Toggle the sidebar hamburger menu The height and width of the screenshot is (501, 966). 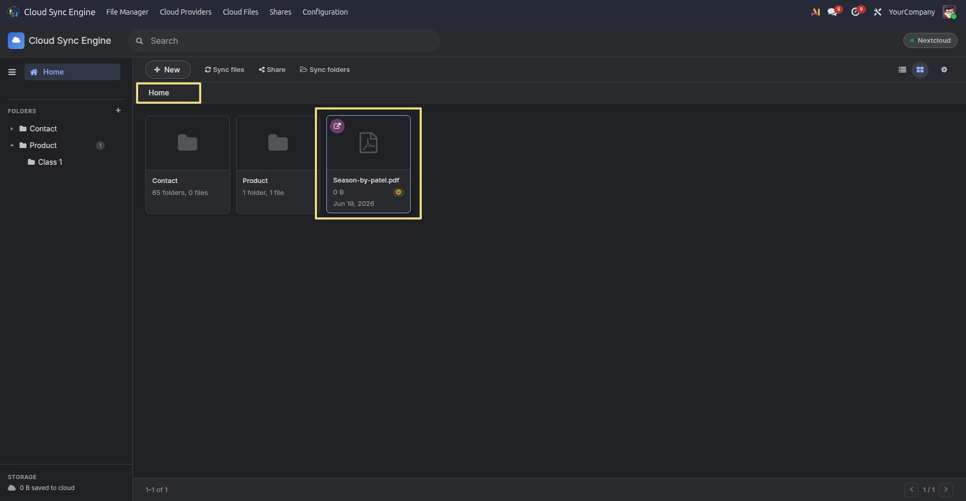click(x=12, y=72)
